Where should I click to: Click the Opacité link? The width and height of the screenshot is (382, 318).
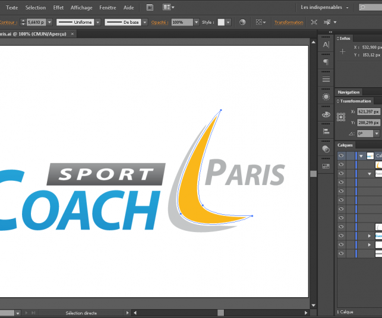[160, 22]
